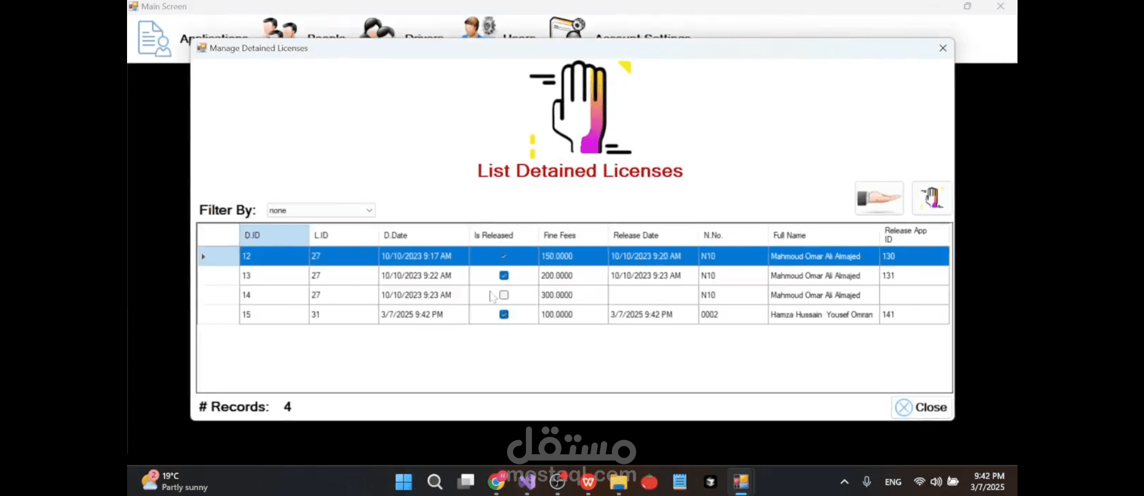Sort by D.ID column header

274,235
